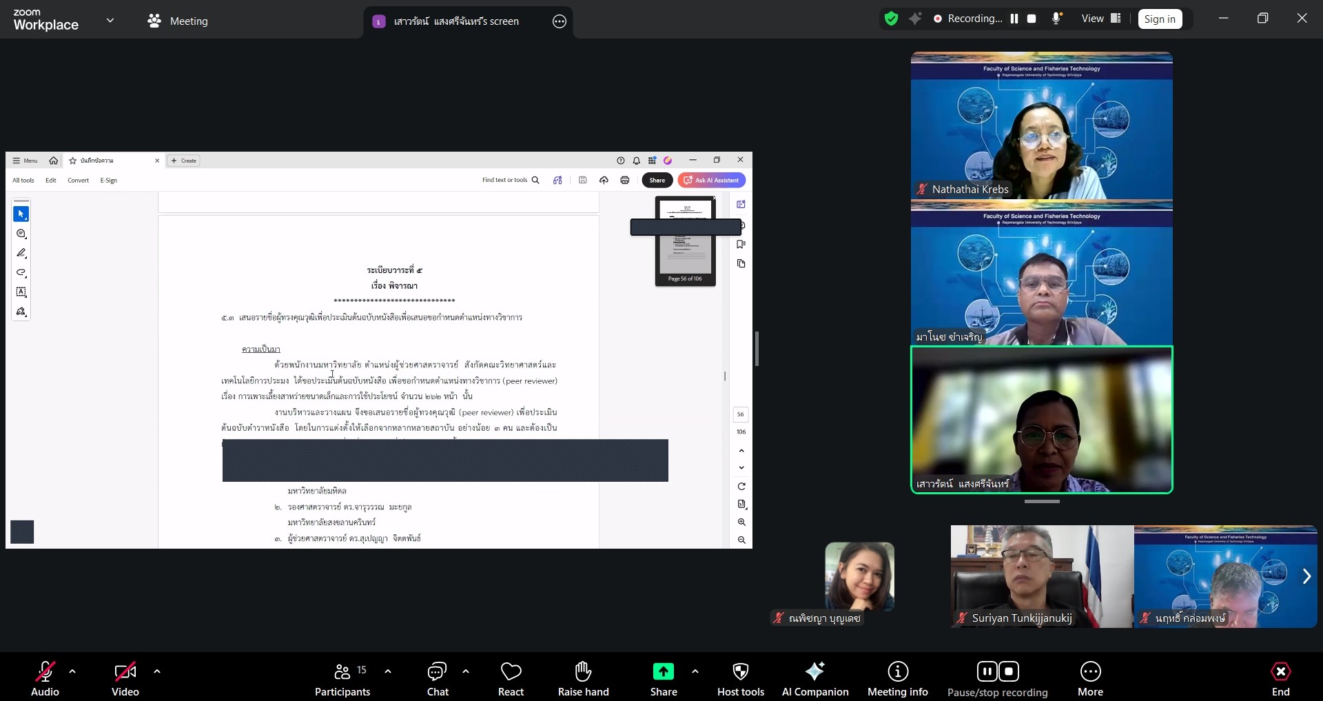Switch to the Meeting tab

point(178,21)
